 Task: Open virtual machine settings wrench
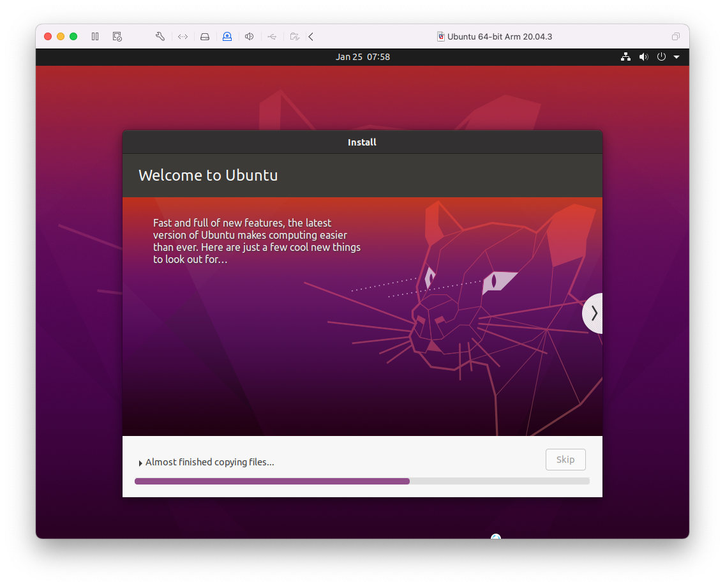pyautogui.click(x=160, y=36)
